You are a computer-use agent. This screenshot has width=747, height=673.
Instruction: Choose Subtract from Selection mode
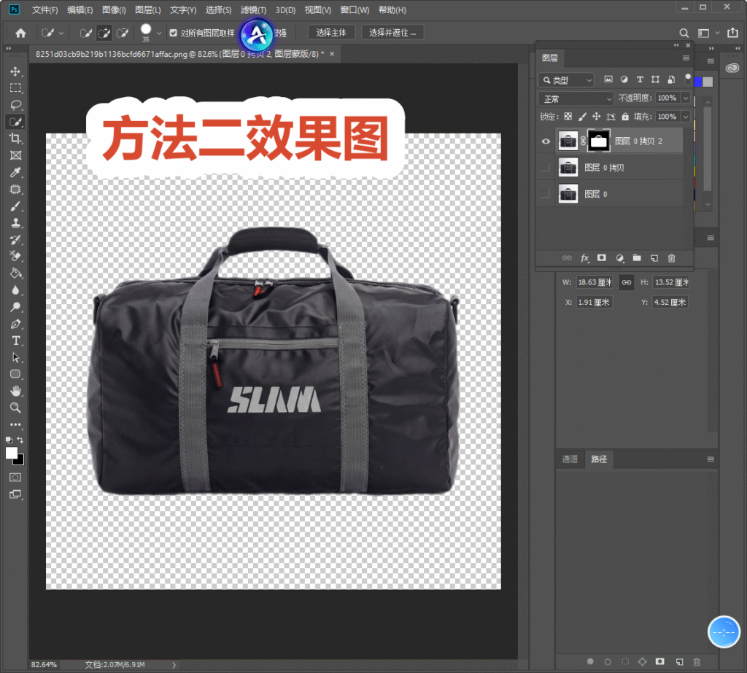pos(123,33)
